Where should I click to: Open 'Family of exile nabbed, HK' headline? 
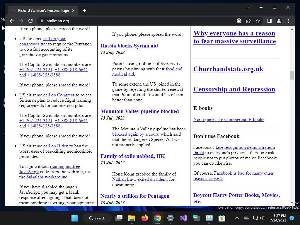pyautogui.click(x=133, y=156)
